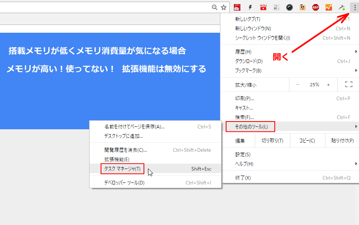Viewport: 359px width, 225px height.
Task: Click the 25% zoom level value
Action: point(314,85)
